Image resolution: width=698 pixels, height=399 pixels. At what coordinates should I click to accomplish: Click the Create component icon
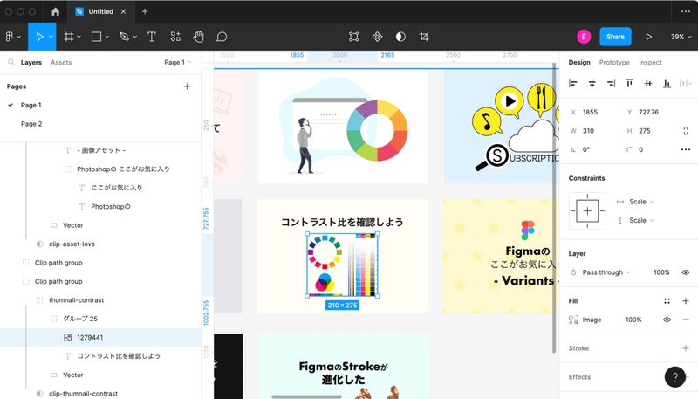pyautogui.click(x=377, y=37)
